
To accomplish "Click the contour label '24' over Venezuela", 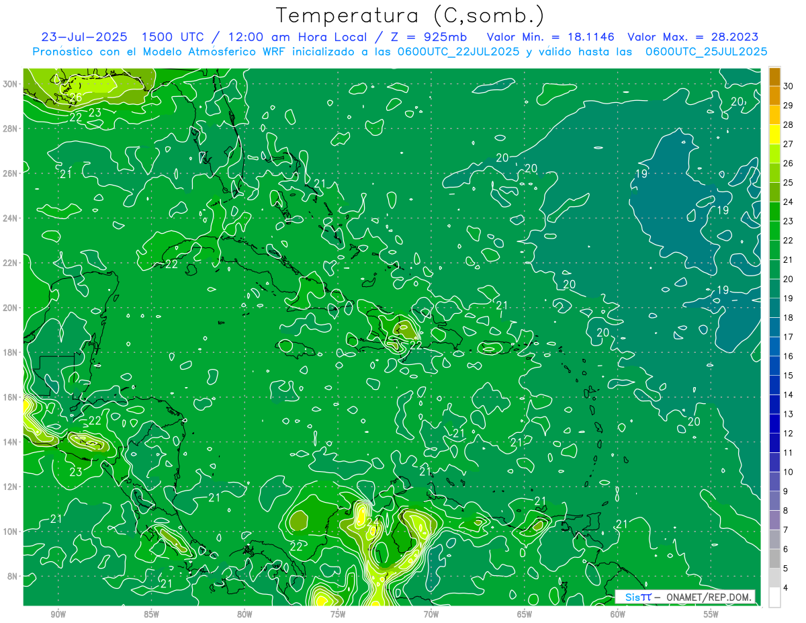I will coord(373,522).
